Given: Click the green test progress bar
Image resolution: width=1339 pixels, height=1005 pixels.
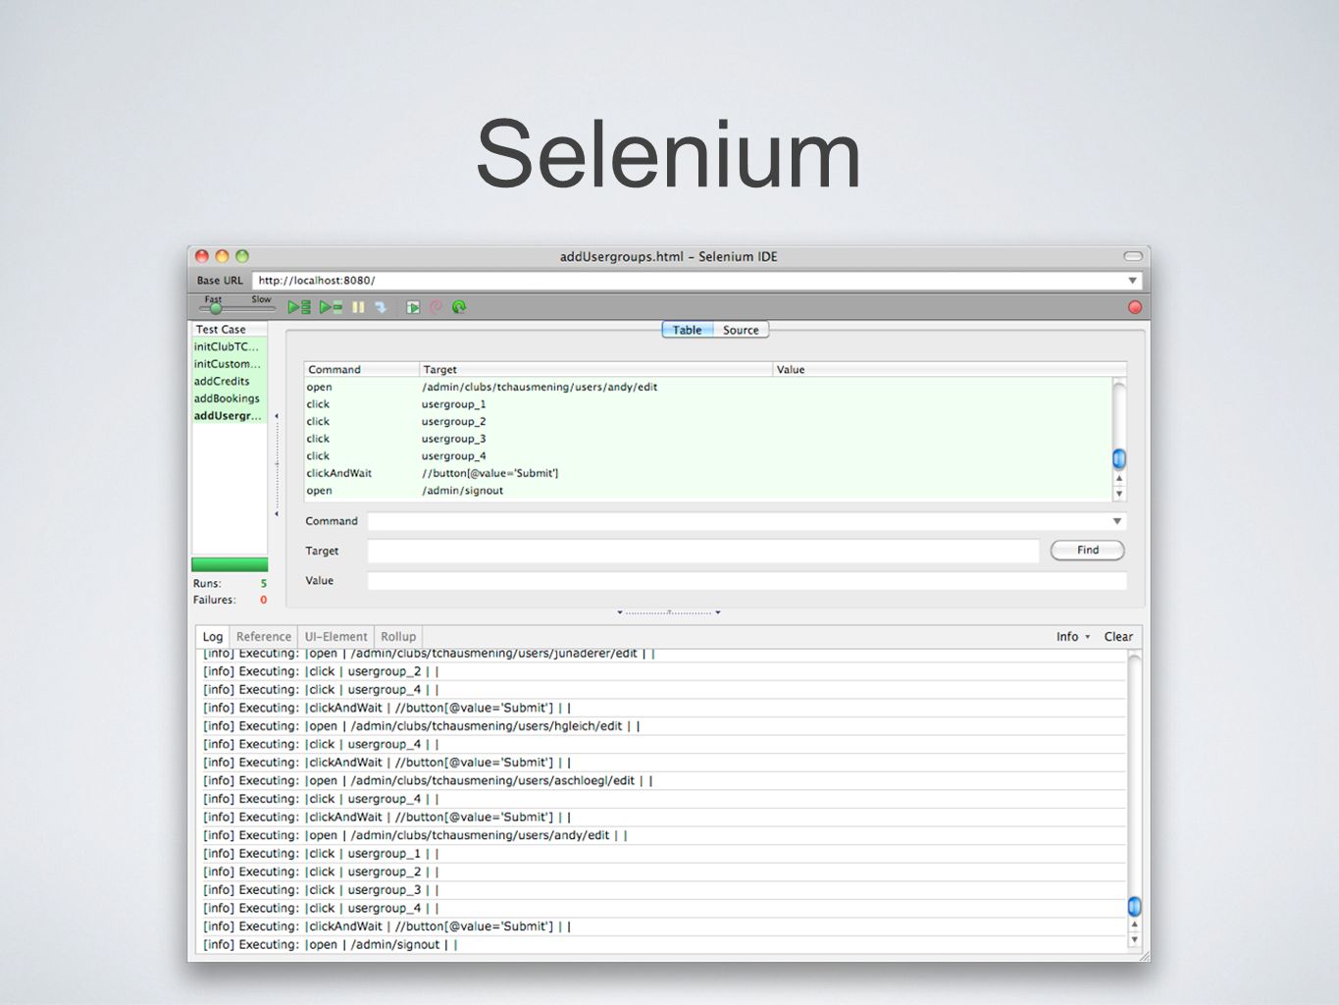Looking at the screenshot, I should click(x=230, y=564).
